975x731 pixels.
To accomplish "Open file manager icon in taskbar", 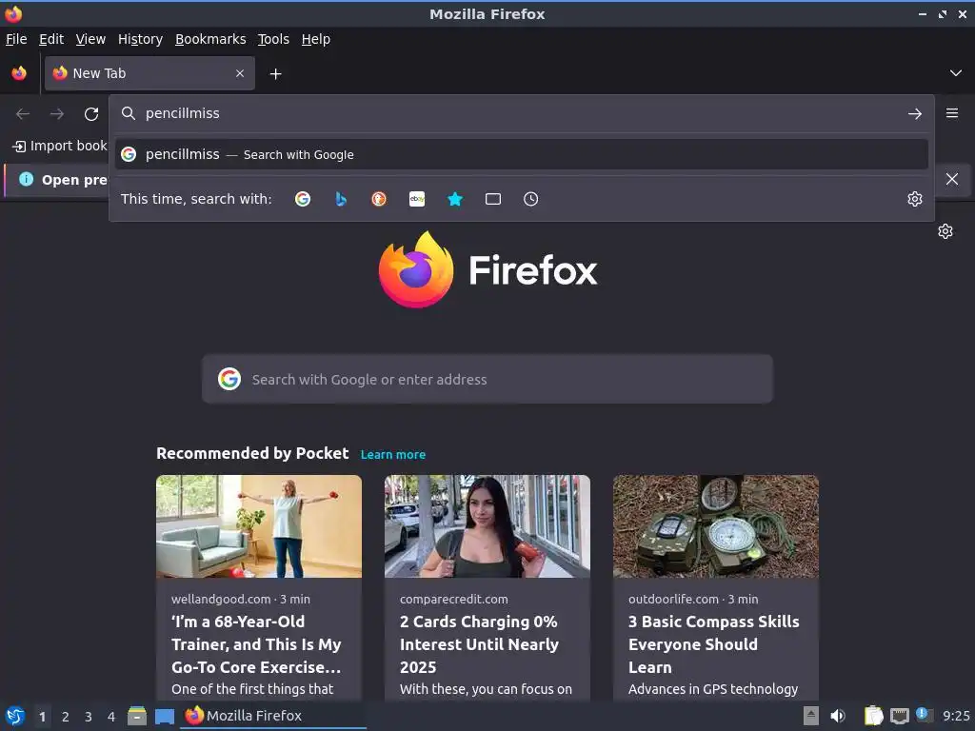I will [x=137, y=716].
